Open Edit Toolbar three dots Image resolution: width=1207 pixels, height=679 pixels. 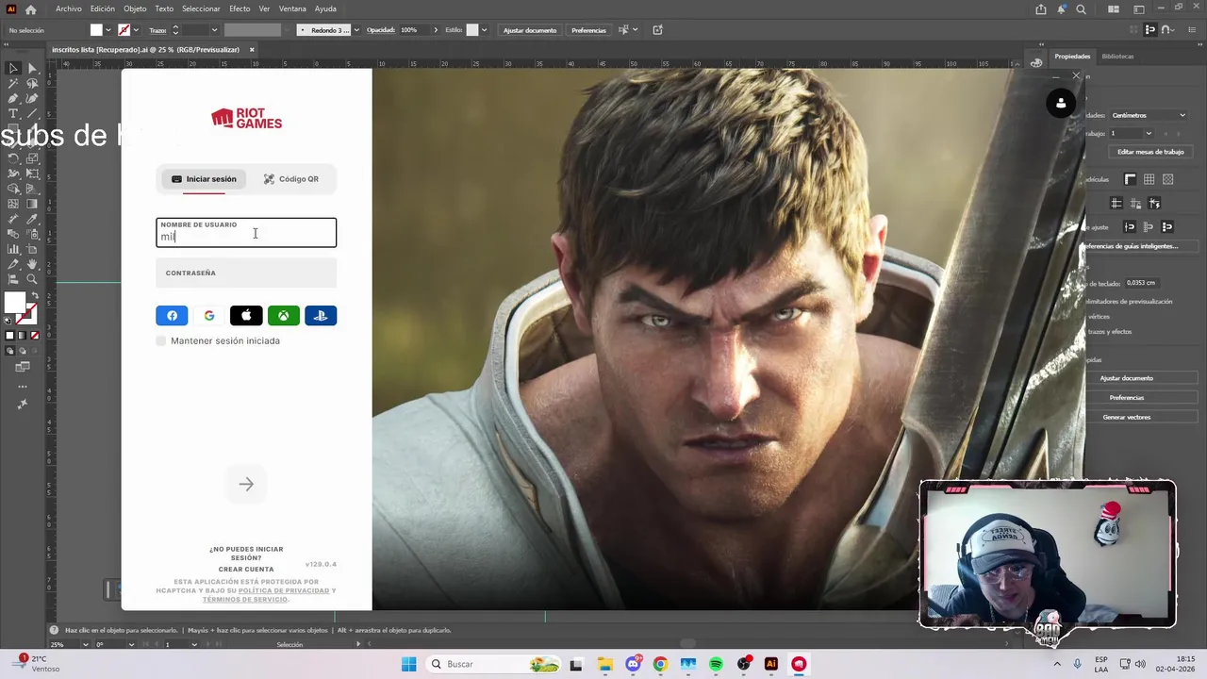tap(23, 387)
